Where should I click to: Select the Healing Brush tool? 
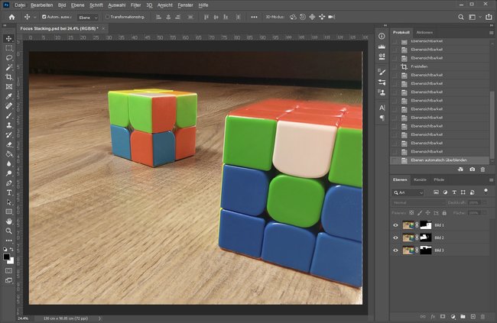coord(9,106)
